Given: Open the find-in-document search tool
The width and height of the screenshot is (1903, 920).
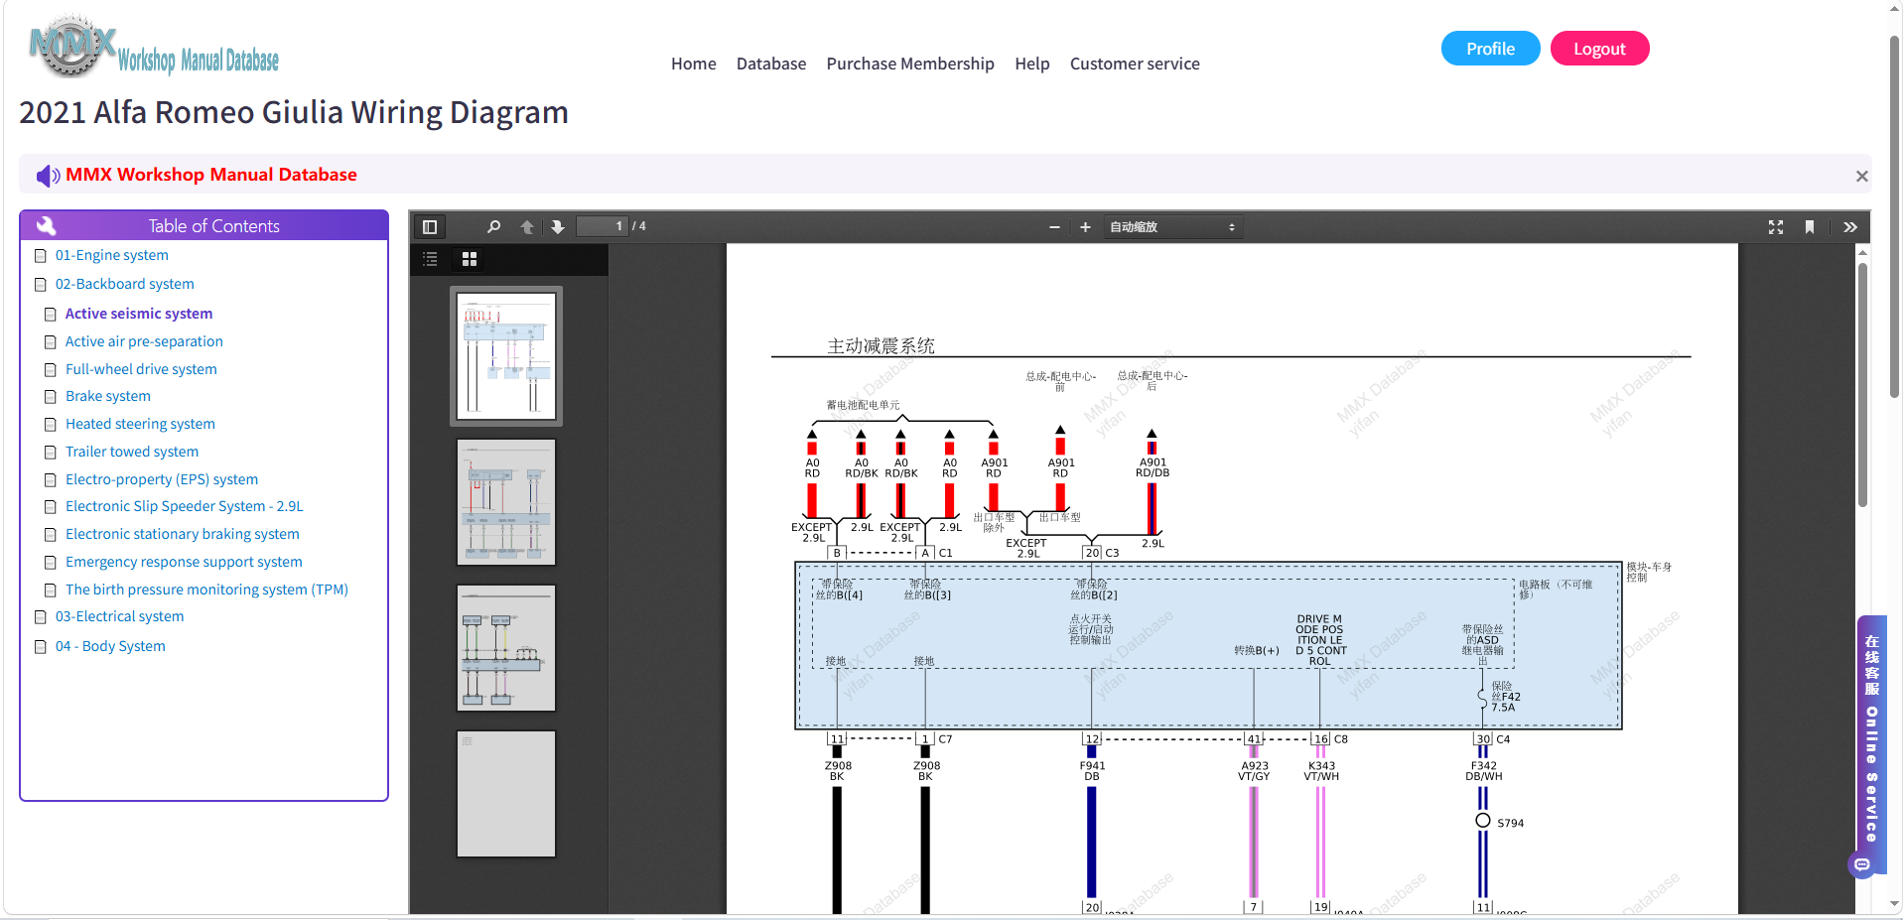Looking at the screenshot, I should tap(493, 227).
